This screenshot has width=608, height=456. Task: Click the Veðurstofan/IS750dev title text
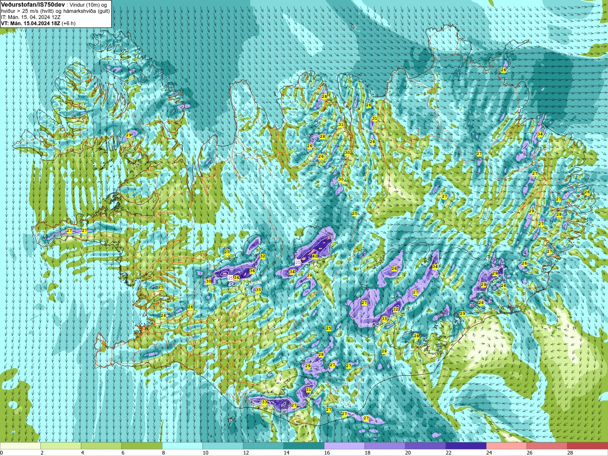pyautogui.click(x=33, y=4)
